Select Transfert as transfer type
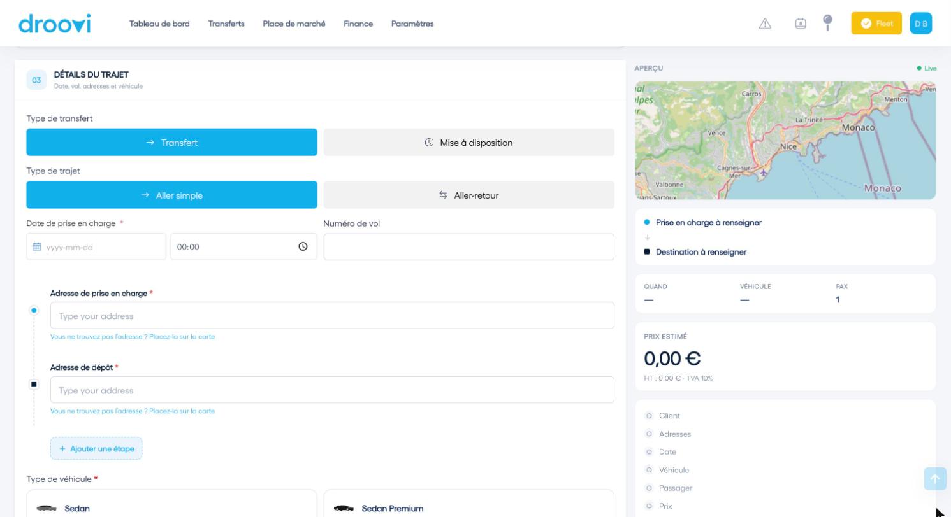The height and width of the screenshot is (517, 951). (171, 143)
